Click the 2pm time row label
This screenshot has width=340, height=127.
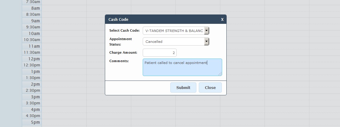pos(35,84)
